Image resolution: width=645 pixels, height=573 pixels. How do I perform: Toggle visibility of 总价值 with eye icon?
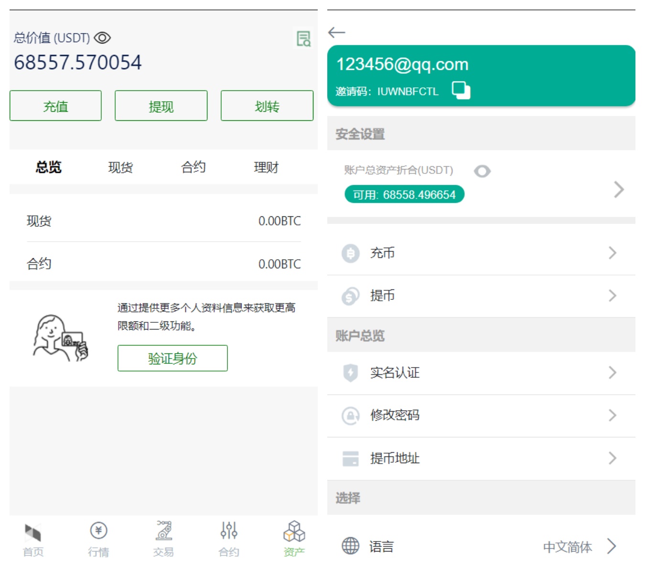coord(102,38)
